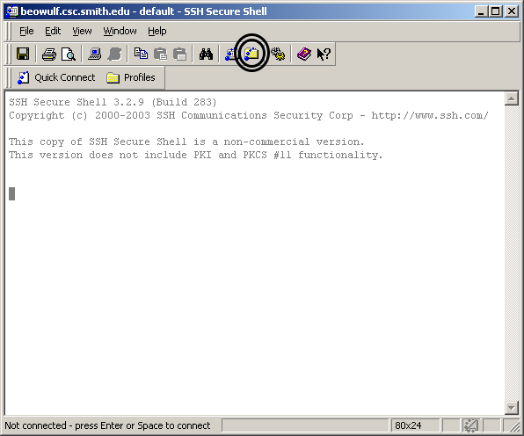The image size is (524, 436).
Task: Click the Connect computer icon
Action: point(95,54)
